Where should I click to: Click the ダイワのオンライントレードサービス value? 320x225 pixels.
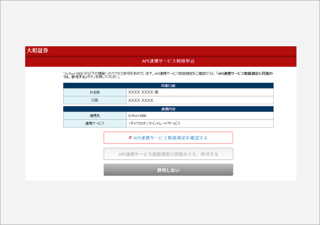click(154, 124)
